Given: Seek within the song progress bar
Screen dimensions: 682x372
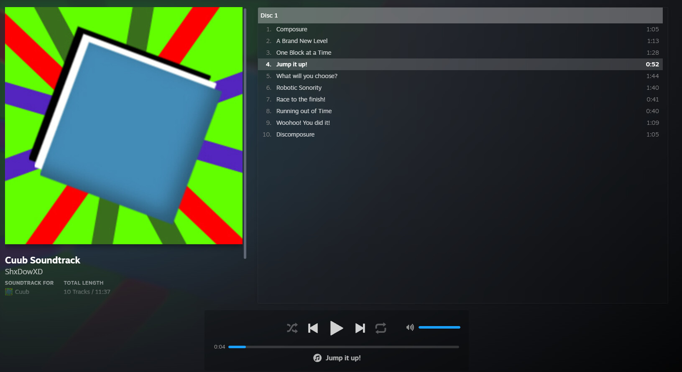Looking at the screenshot, I should 343,347.
